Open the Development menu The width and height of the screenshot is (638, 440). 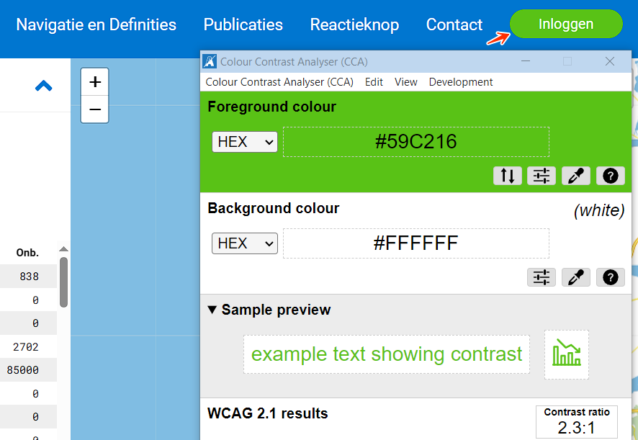(461, 82)
